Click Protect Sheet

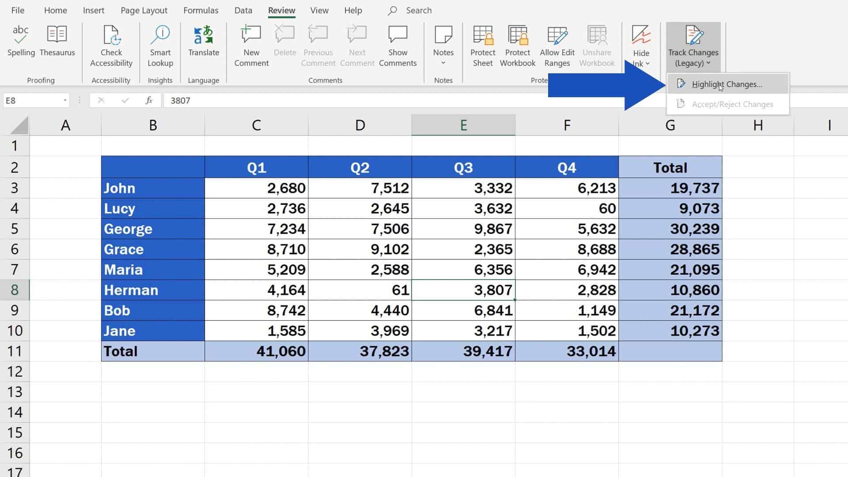[482, 44]
